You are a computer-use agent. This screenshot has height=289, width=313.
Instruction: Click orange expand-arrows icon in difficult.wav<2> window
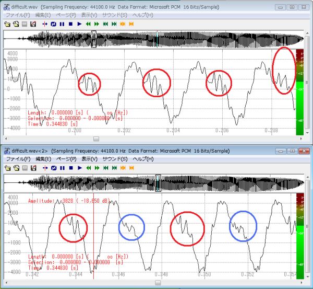pyautogui.click(x=123, y=168)
